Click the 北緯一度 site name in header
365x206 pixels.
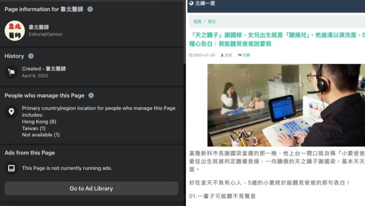pos(205,3)
